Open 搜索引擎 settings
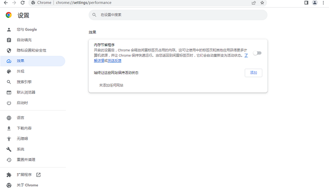329x188 pixels. (24, 82)
